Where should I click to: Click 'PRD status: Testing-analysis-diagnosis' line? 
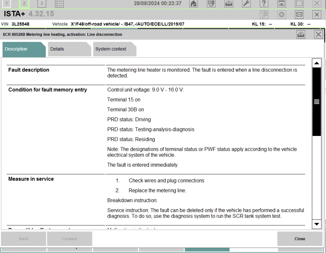(151, 130)
